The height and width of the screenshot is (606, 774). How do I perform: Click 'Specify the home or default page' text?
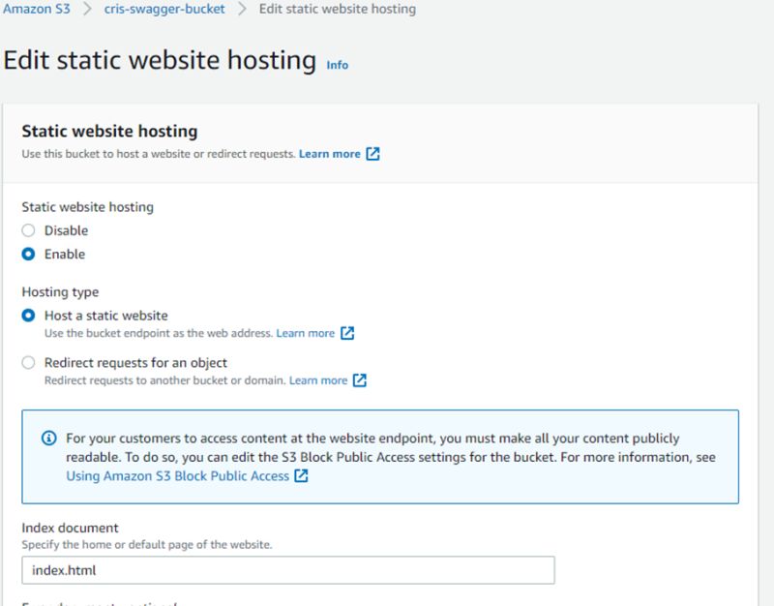(x=147, y=545)
